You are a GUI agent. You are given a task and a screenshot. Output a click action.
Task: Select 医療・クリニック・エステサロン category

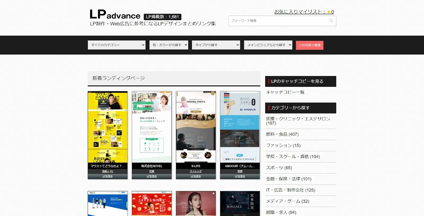pos(298,121)
